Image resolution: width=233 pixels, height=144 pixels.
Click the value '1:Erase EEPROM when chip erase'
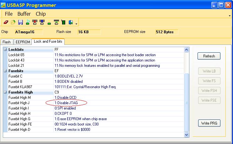[x=81, y=119]
